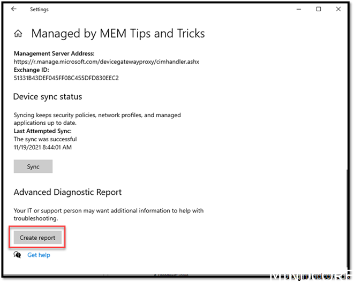
Task: Click the management server URL text
Action: tap(106, 62)
